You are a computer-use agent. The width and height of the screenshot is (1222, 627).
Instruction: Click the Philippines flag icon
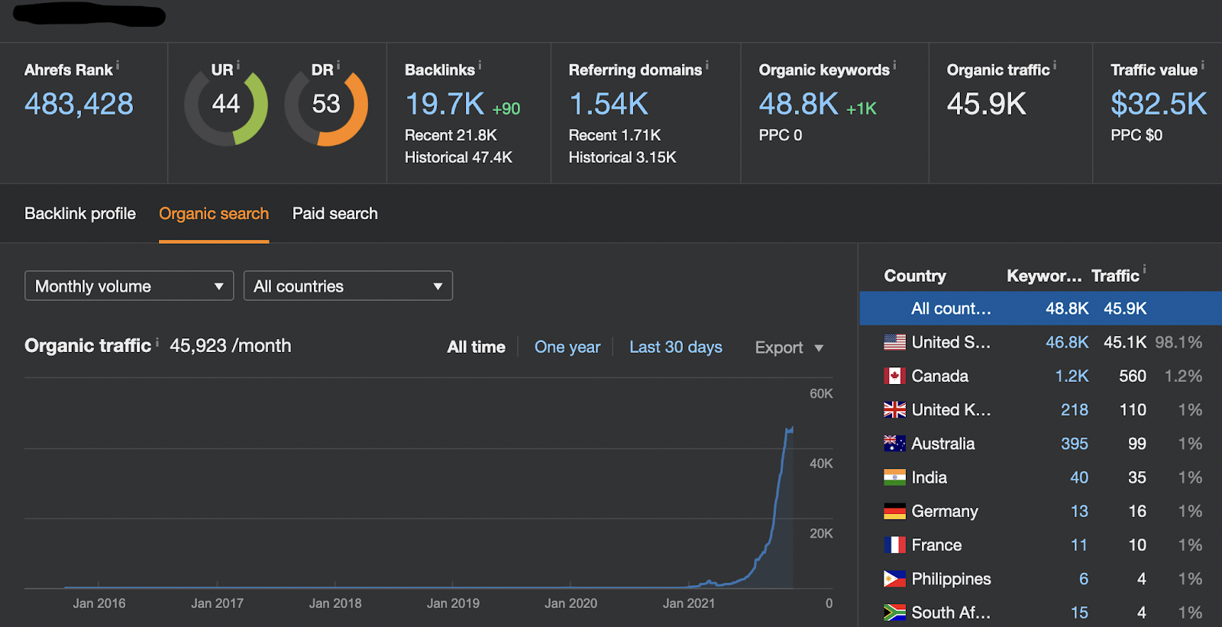tap(894, 579)
